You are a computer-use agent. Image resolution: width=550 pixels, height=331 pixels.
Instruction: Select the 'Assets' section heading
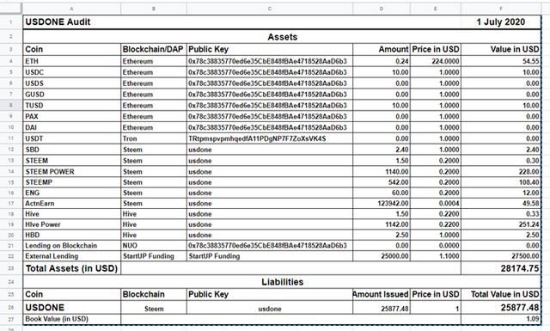tap(282, 37)
